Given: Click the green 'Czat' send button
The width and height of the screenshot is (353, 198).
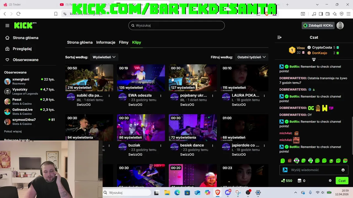Looking at the screenshot, I should (342, 181).
